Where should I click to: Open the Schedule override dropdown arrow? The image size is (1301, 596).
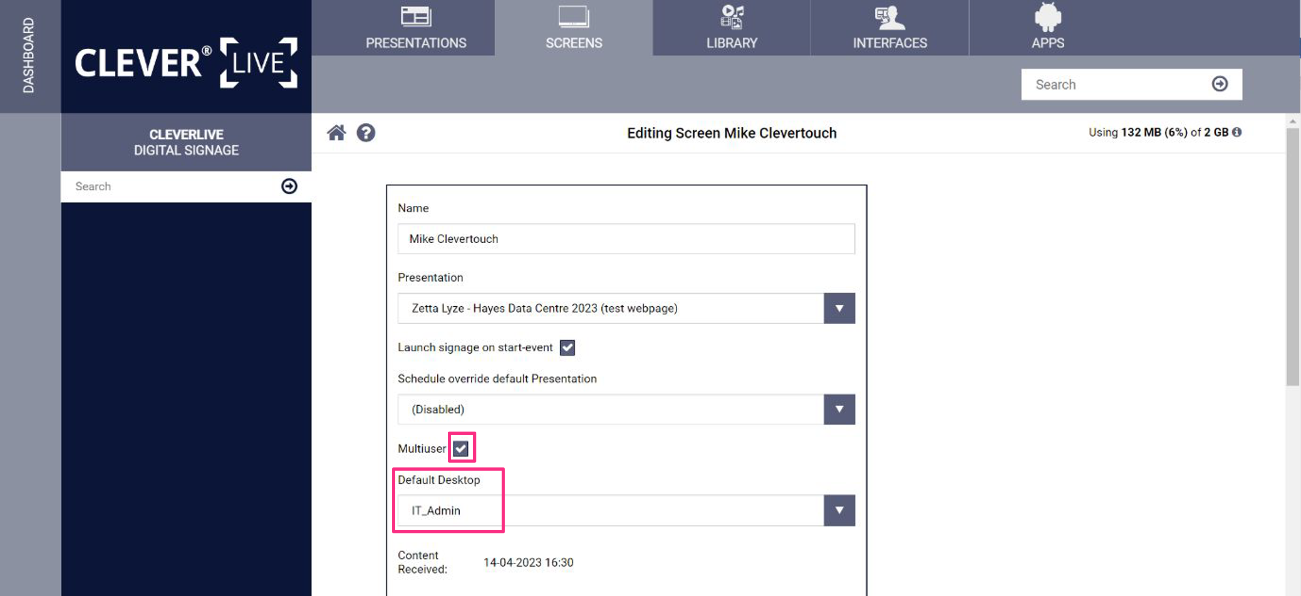click(839, 409)
